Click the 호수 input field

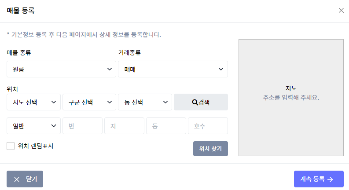coord(208,126)
